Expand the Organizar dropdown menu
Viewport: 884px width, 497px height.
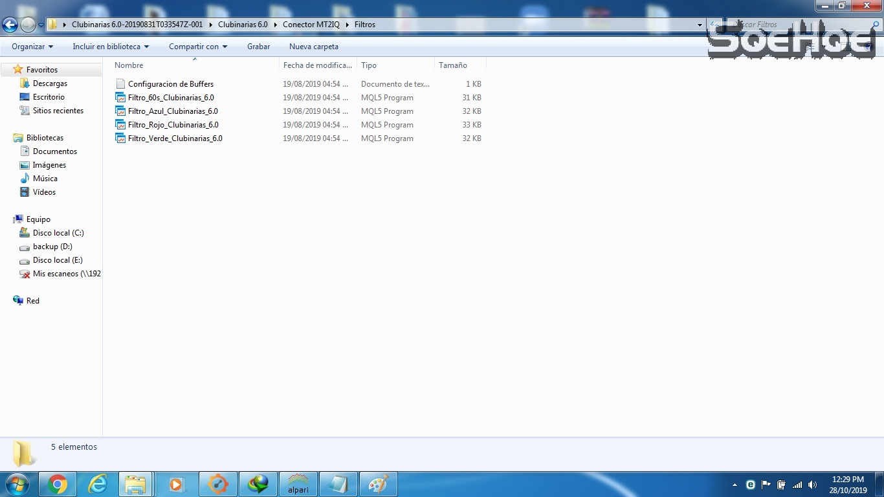click(x=32, y=47)
